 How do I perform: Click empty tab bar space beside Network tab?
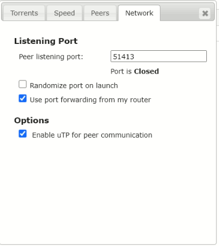(179, 13)
